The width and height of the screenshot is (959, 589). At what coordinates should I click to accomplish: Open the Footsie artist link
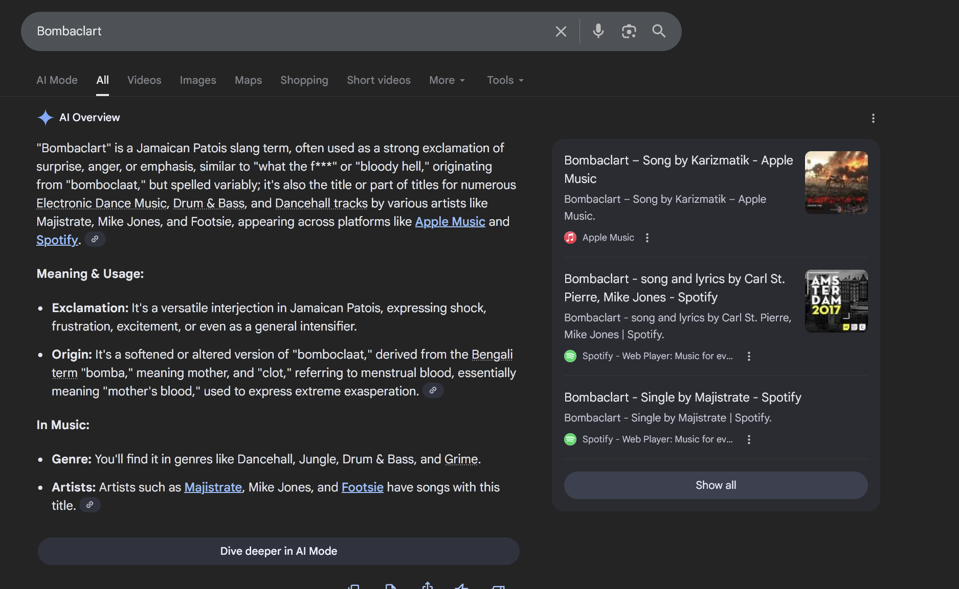pos(362,487)
